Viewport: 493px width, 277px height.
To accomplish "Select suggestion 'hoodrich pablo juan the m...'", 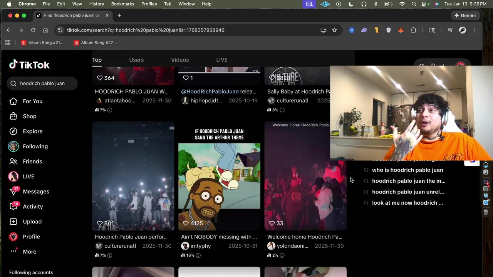I will coord(409,181).
